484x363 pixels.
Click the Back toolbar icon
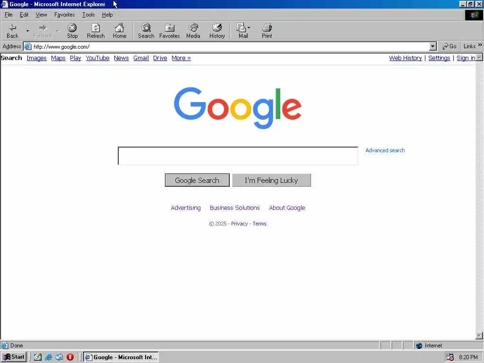click(x=12, y=31)
